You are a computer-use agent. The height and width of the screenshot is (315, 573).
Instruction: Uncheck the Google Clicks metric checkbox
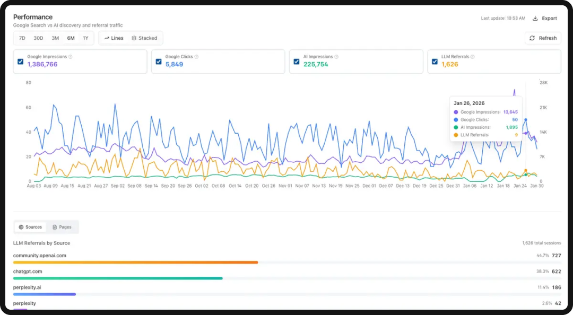point(159,62)
